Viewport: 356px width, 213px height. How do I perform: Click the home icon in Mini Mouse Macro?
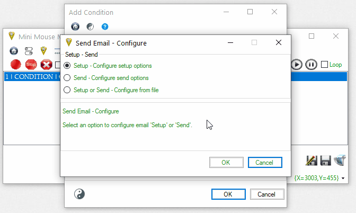(x=14, y=51)
